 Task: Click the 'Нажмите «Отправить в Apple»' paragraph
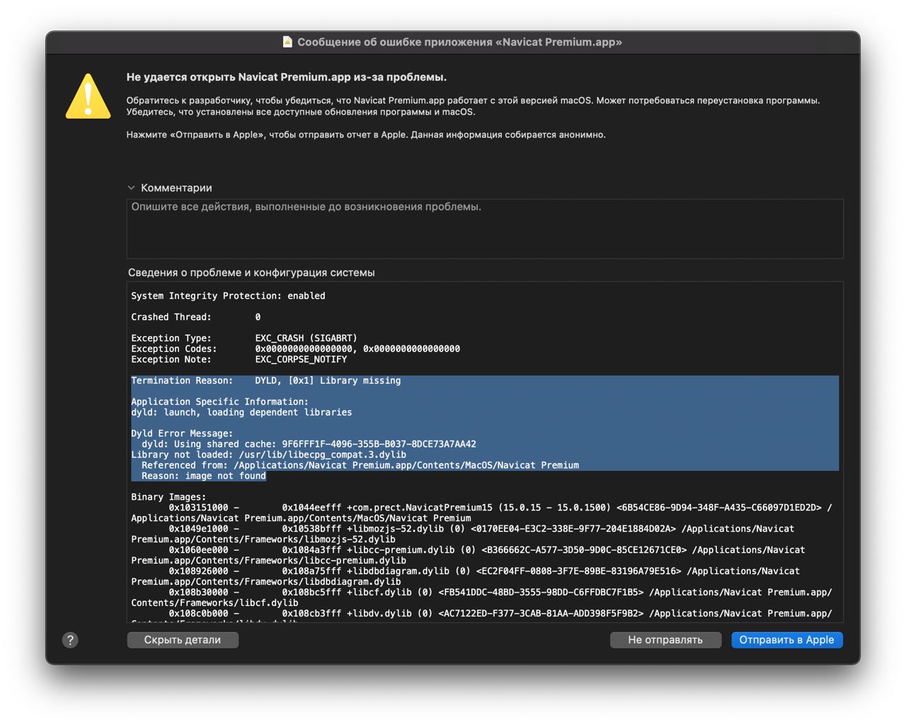click(x=366, y=135)
